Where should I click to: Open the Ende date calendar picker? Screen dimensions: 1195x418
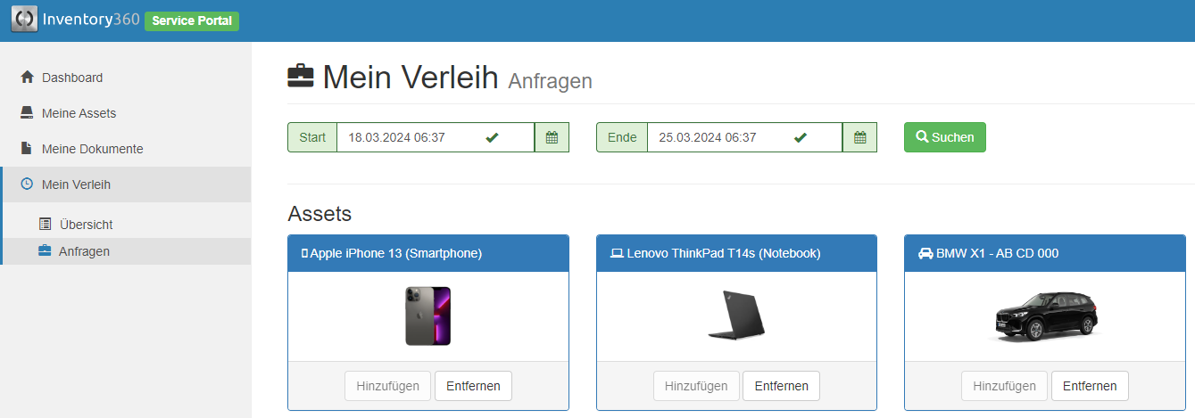[860, 137]
